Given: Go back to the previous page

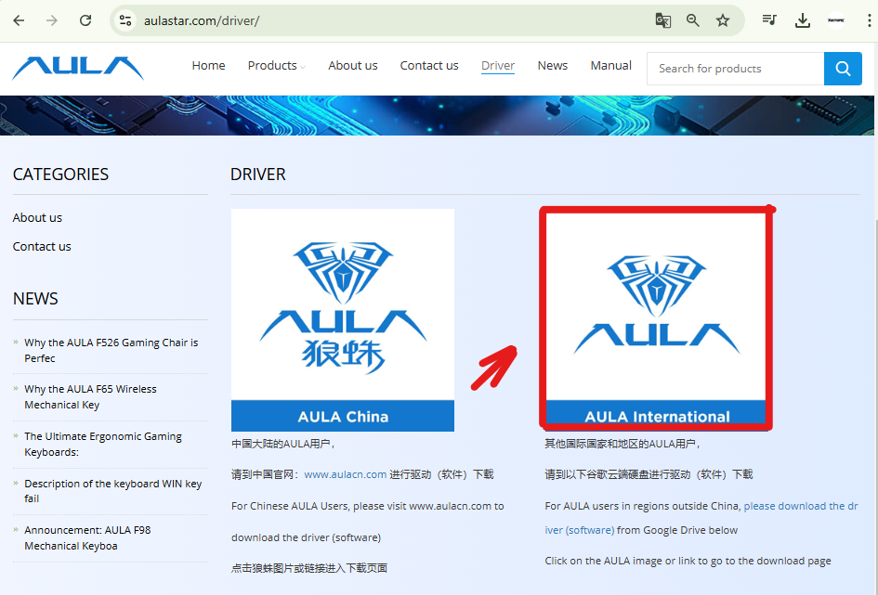Looking at the screenshot, I should coord(19,20).
